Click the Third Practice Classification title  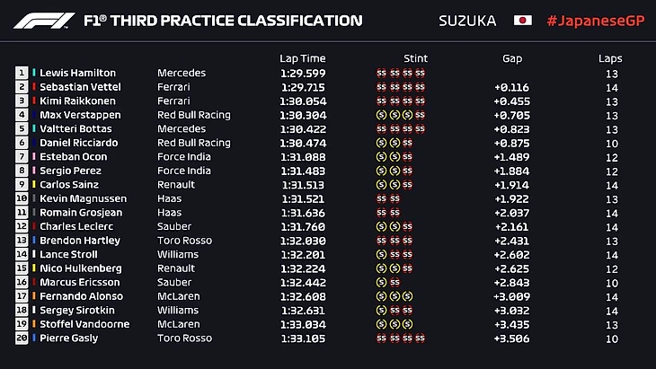(x=222, y=21)
